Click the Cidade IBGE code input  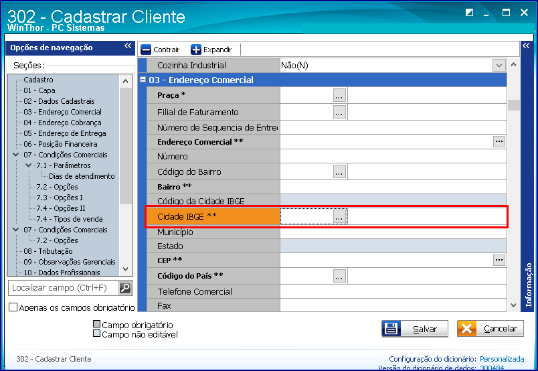click(x=306, y=216)
